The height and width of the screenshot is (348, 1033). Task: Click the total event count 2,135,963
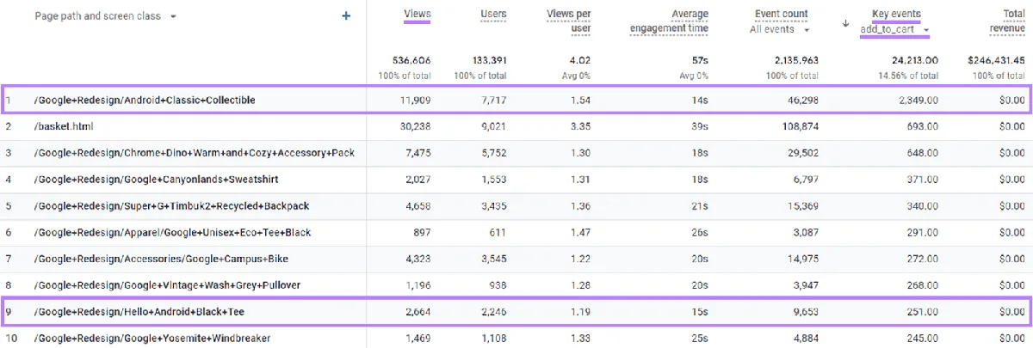click(793, 61)
